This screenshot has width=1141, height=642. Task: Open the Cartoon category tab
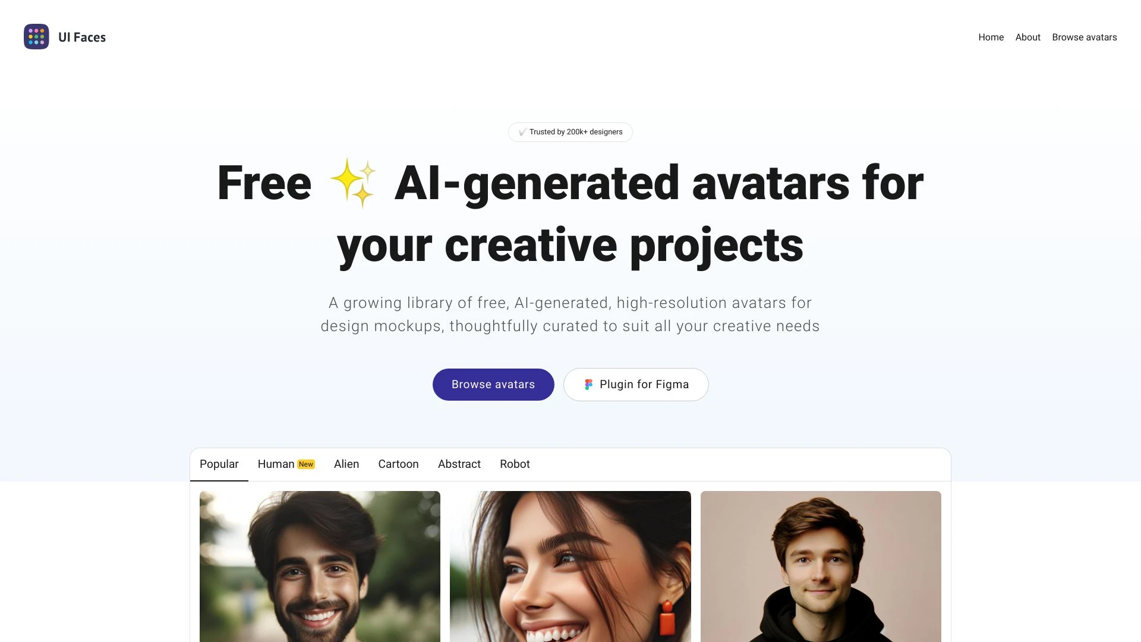(x=398, y=463)
